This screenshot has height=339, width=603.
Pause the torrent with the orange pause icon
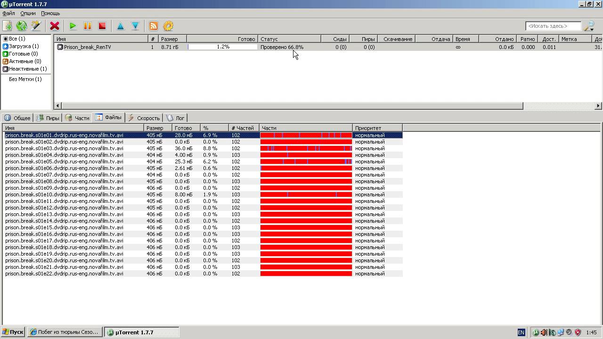coord(87,26)
